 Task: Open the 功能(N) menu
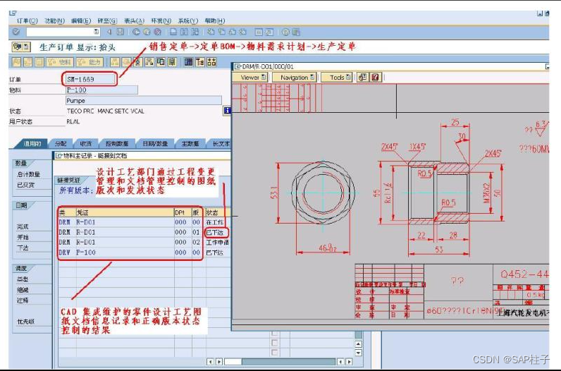click(x=54, y=21)
